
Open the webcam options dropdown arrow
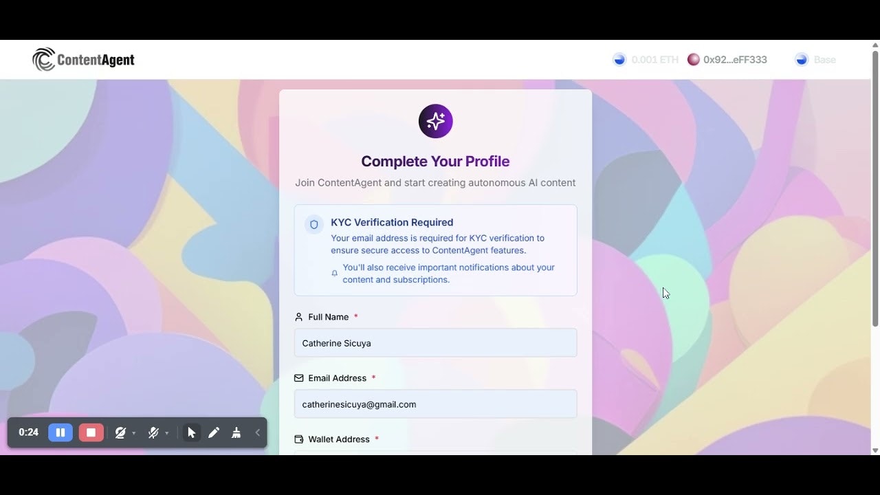pos(133,433)
